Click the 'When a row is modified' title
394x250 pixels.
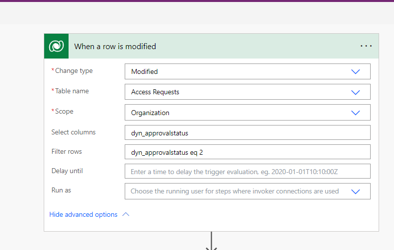[115, 47]
